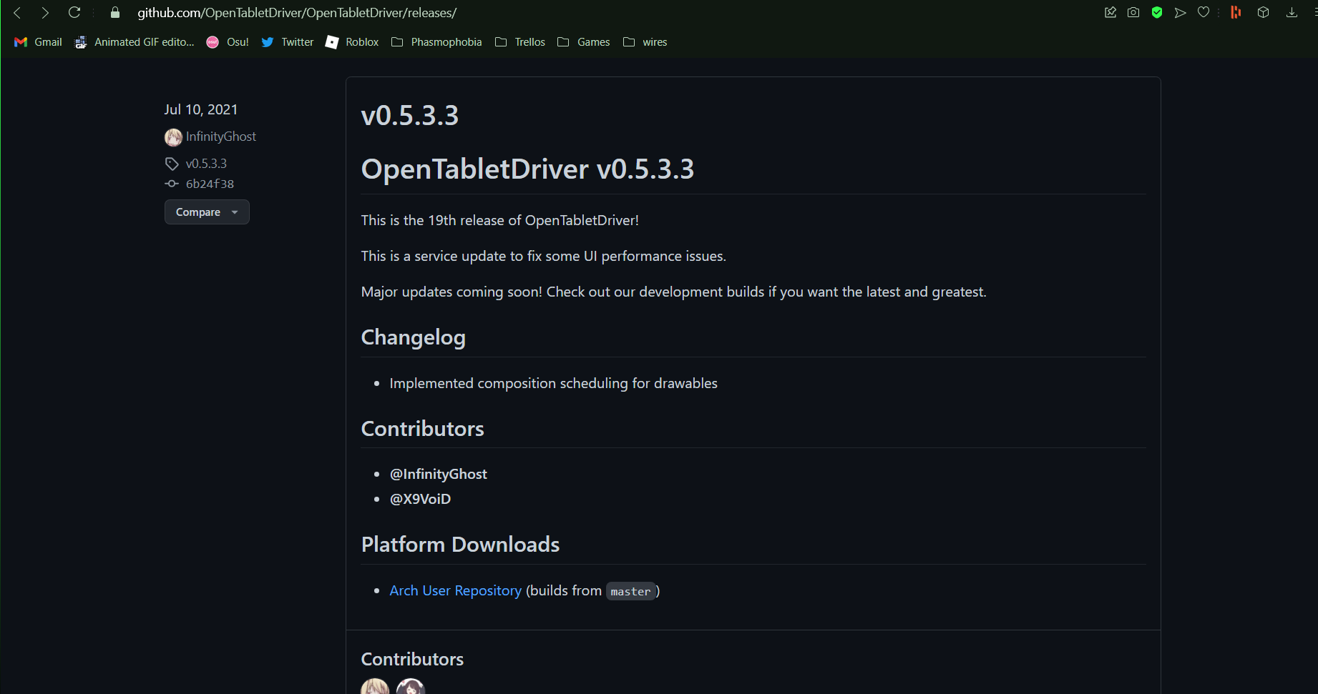Open the Osu! bookmark
1318x694 pixels.
(x=228, y=41)
